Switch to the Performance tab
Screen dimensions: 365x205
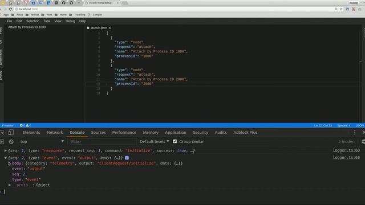pos(124,133)
